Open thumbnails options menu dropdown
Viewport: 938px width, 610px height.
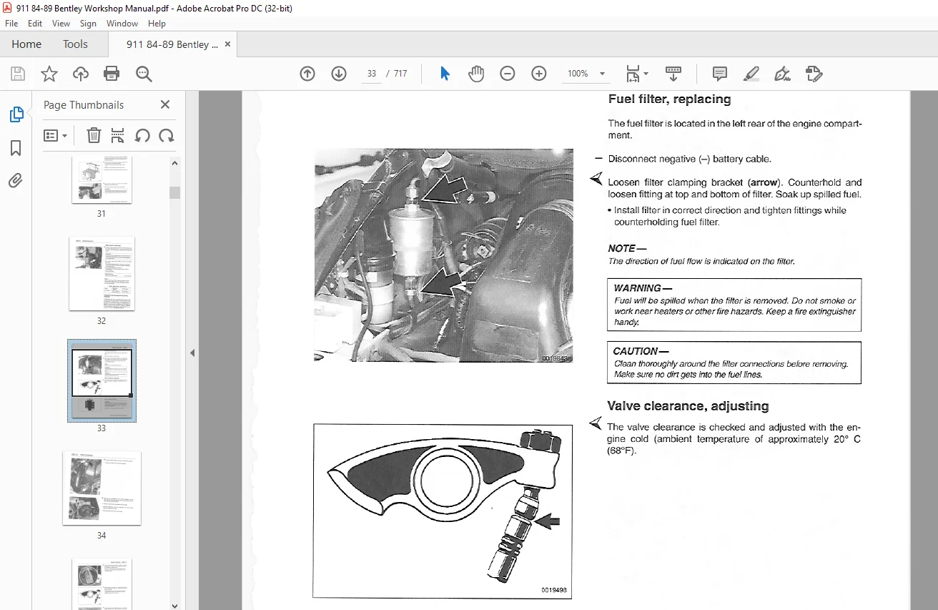[x=56, y=135]
